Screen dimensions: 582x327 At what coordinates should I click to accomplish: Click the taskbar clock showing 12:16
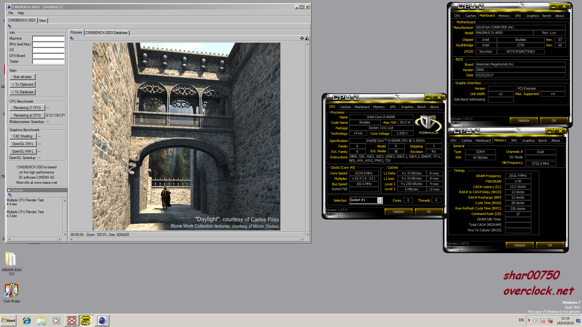[565, 321]
